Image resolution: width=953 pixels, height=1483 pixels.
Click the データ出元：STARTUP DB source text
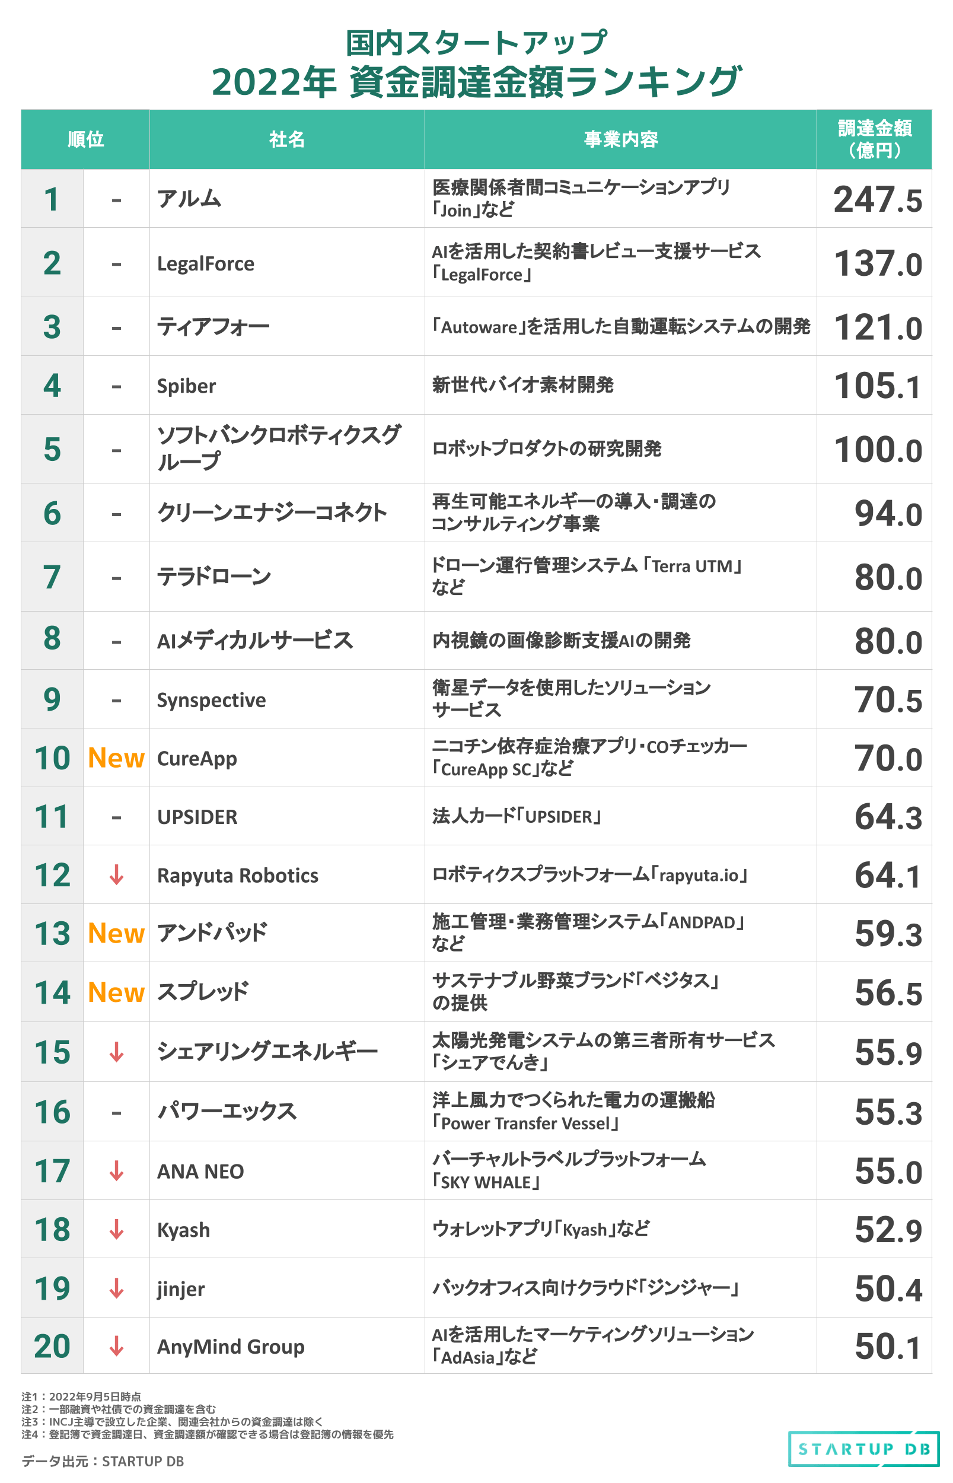pos(103,1460)
